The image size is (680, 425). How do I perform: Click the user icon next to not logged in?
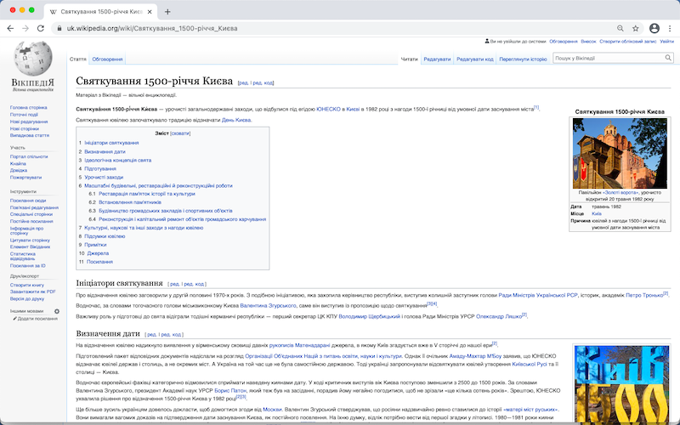pyautogui.click(x=487, y=41)
